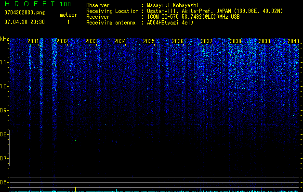
Task: Click the Receiver field label
Action: [98, 17]
